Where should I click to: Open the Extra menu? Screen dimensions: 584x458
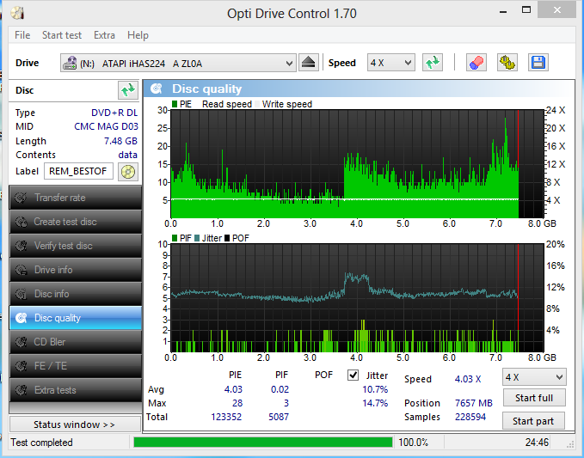[x=104, y=35]
